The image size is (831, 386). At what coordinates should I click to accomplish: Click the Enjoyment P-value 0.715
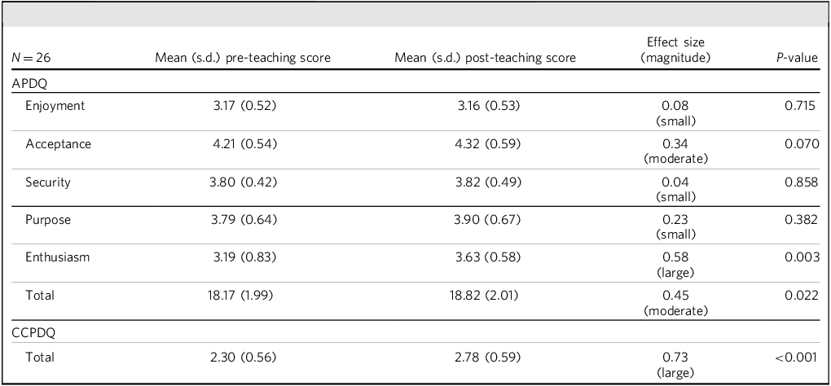click(x=801, y=106)
